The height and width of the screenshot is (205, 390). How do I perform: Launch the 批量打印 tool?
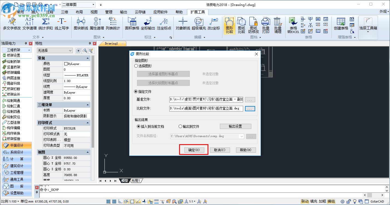[266, 25]
